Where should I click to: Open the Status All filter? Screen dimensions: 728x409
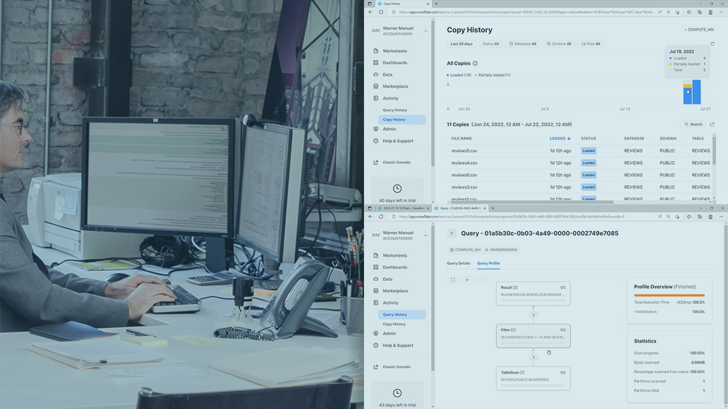click(490, 44)
